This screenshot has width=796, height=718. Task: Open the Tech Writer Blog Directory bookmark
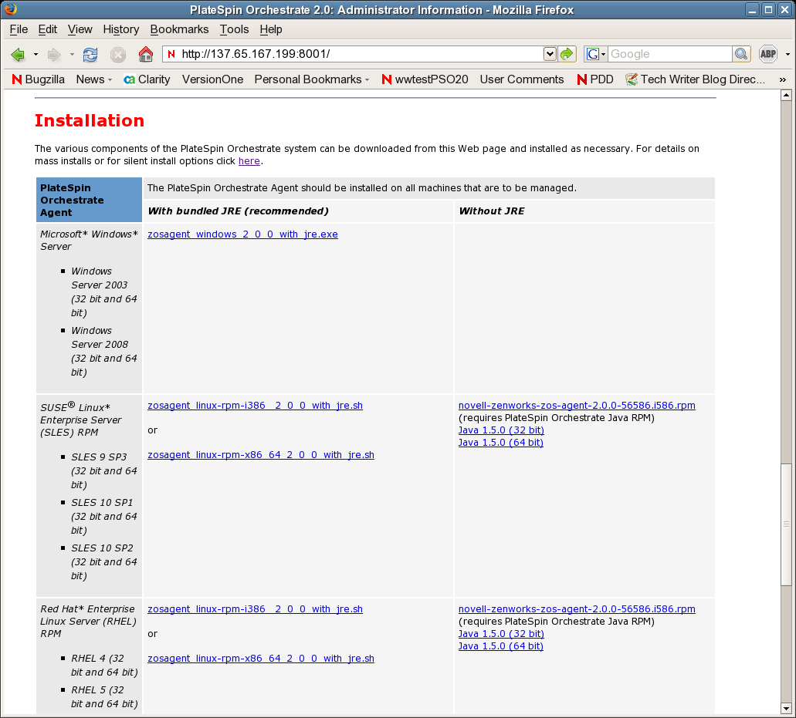coord(696,79)
